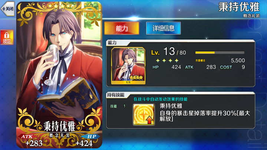Click the Lv. 13 / 80 level text
The image size is (267, 150).
coord(169,52)
